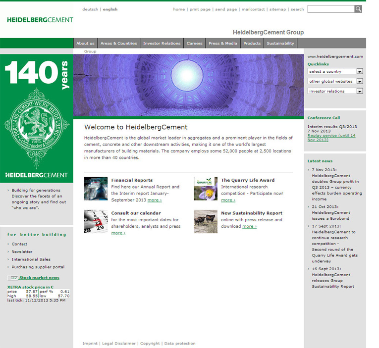Click the Latest news heading

[x=320, y=161]
